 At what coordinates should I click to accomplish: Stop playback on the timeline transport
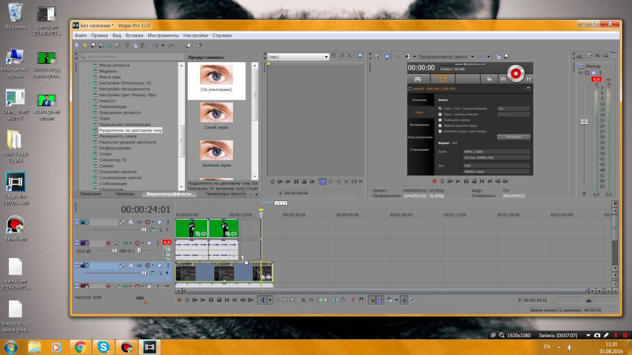[x=219, y=300]
